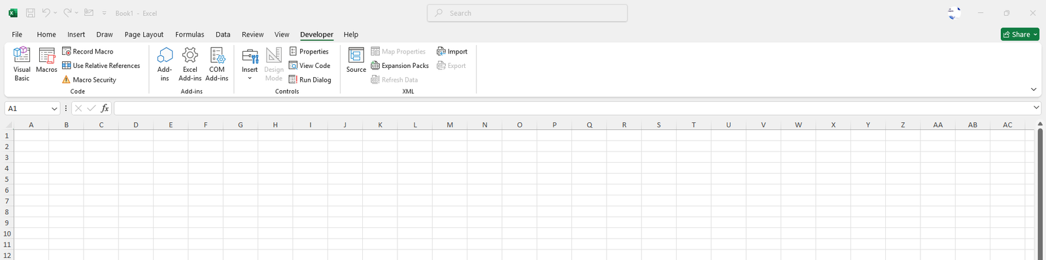Collapse the ribbon with the chevron

pyautogui.click(x=1034, y=89)
